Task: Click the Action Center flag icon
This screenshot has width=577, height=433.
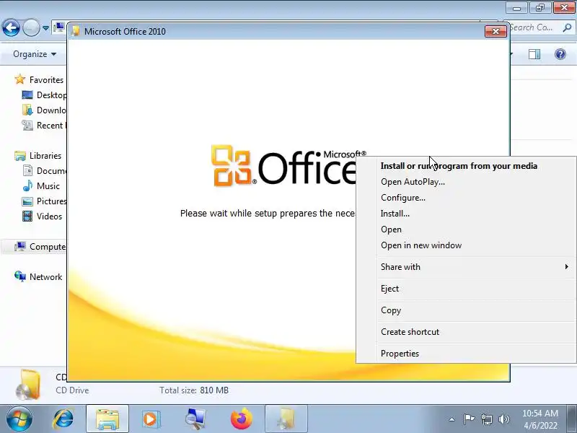Action: tap(469, 419)
